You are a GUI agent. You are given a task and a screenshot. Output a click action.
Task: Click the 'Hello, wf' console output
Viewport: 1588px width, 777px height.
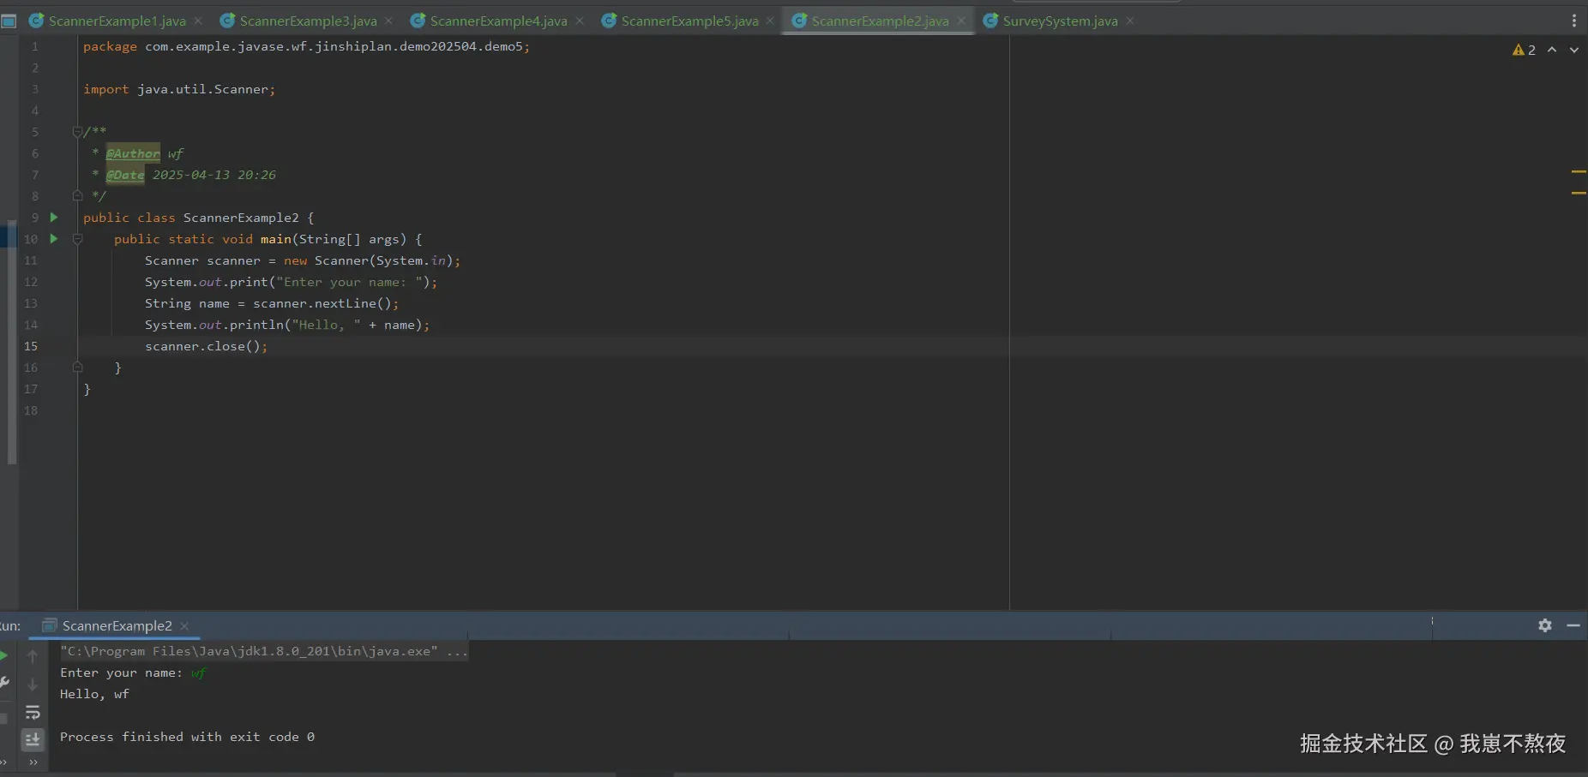[x=94, y=694]
